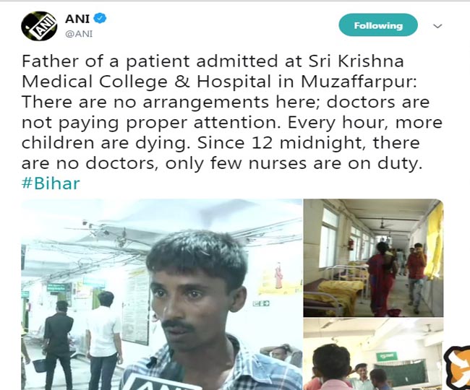Open the #Bihar hashtag
Screen dimensions: 470x390
click(x=51, y=183)
